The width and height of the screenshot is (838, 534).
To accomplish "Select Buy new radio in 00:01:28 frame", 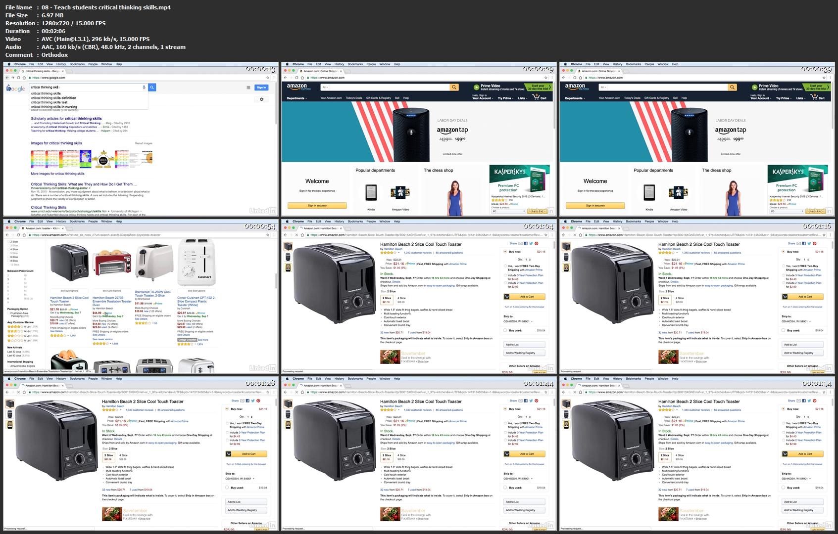I will (x=227, y=409).
